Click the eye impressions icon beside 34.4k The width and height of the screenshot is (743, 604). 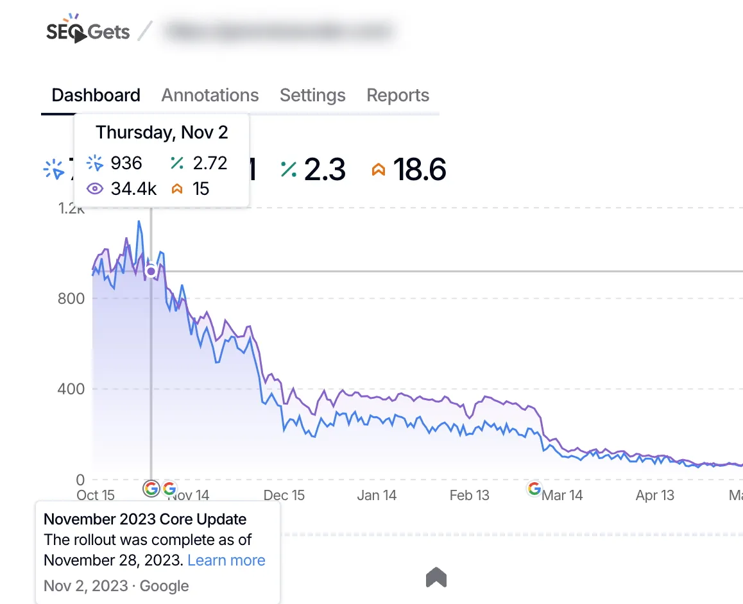(94, 189)
